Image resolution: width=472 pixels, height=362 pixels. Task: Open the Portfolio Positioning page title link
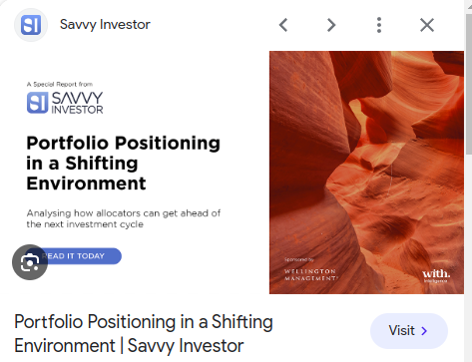144,333
